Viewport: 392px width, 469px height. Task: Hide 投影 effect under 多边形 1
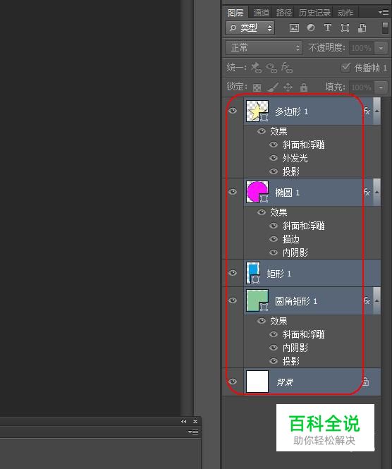pyautogui.click(x=274, y=171)
